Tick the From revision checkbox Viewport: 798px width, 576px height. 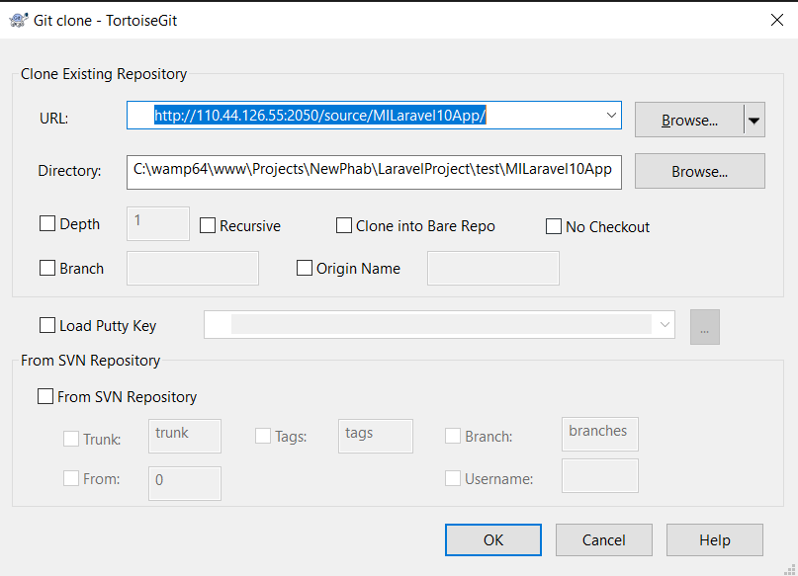click(x=71, y=478)
